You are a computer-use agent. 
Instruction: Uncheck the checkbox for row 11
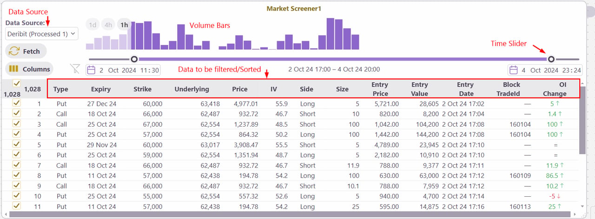(x=17, y=206)
